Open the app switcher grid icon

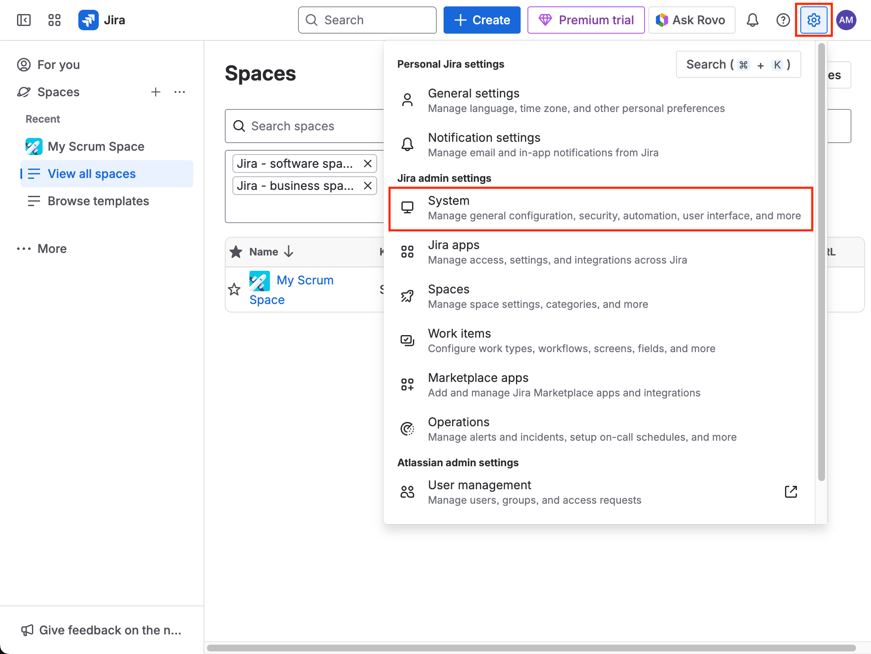point(54,20)
